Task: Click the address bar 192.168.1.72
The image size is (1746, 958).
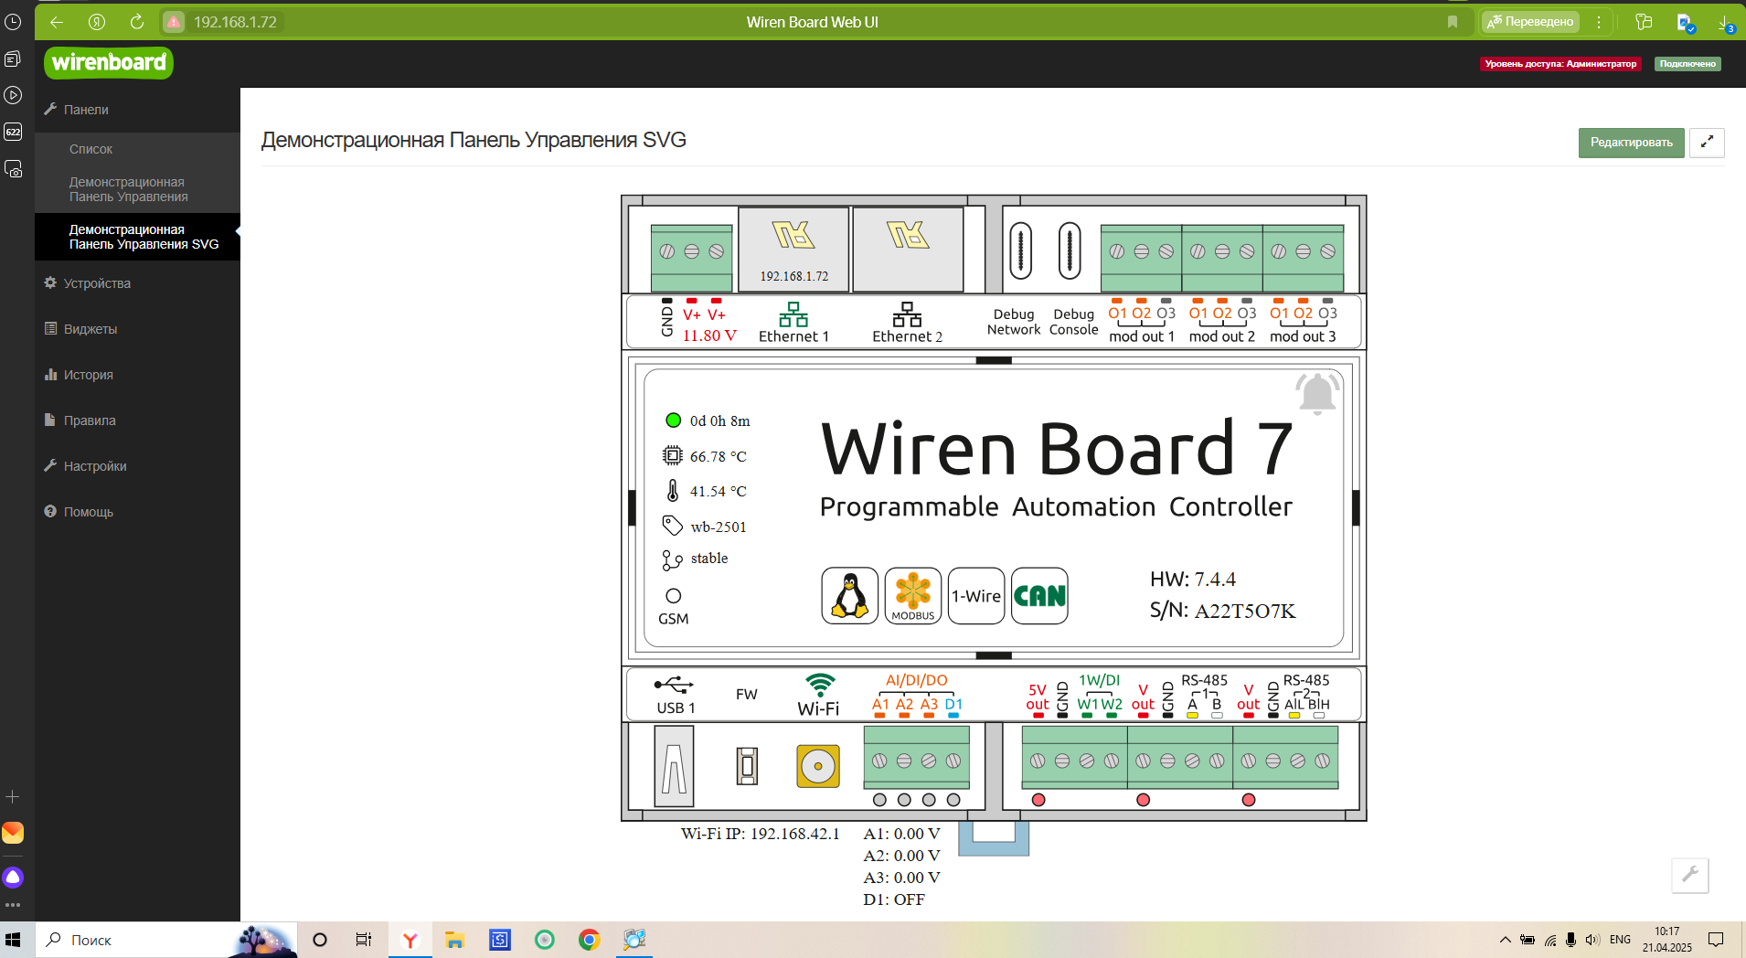Action: (x=235, y=22)
